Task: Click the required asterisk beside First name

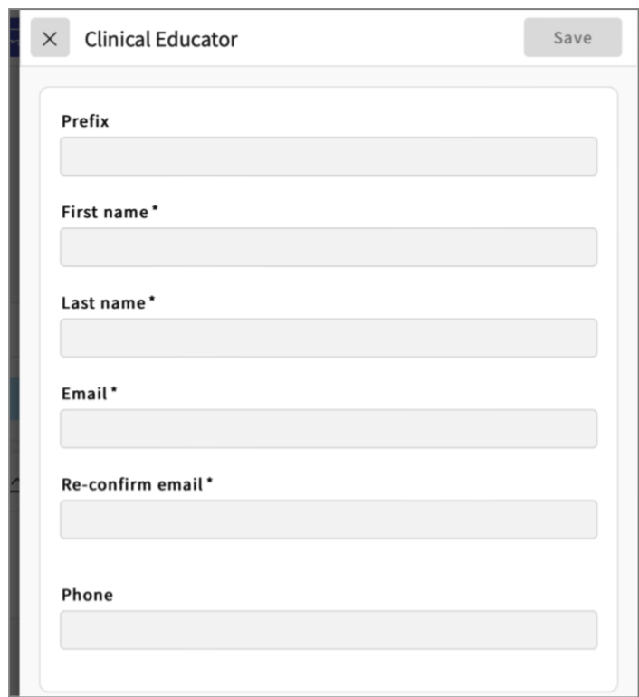Action: tap(155, 209)
